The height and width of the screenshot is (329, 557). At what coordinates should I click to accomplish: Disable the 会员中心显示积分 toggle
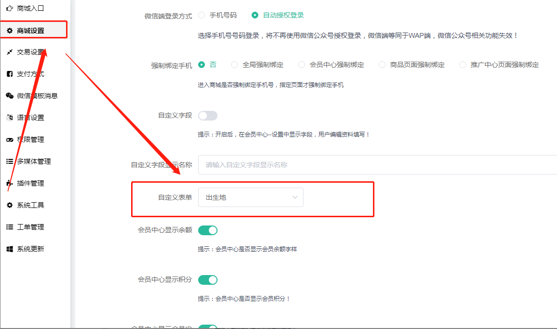coord(207,280)
